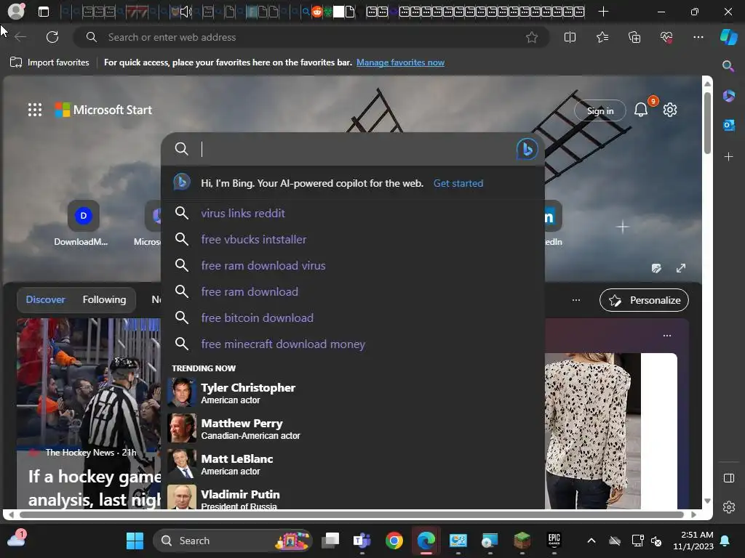This screenshot has width=745, height=558.
Task: Click the edit background icon
Action: (x=656, y=269)
